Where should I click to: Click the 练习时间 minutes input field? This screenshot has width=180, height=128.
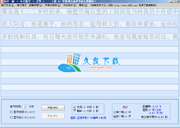(25, 107)
